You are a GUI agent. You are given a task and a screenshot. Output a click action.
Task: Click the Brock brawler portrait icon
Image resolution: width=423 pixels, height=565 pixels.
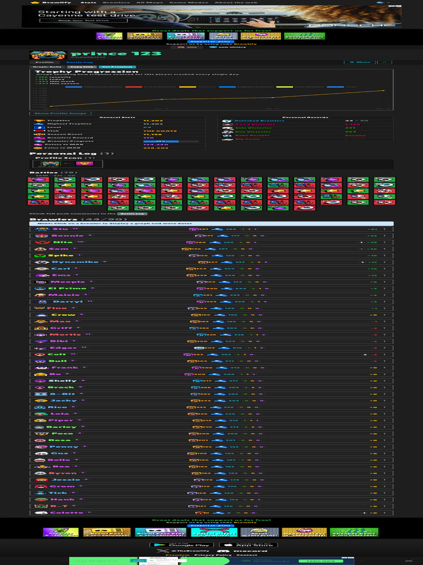pyautogui.click(x=40, y=387)
